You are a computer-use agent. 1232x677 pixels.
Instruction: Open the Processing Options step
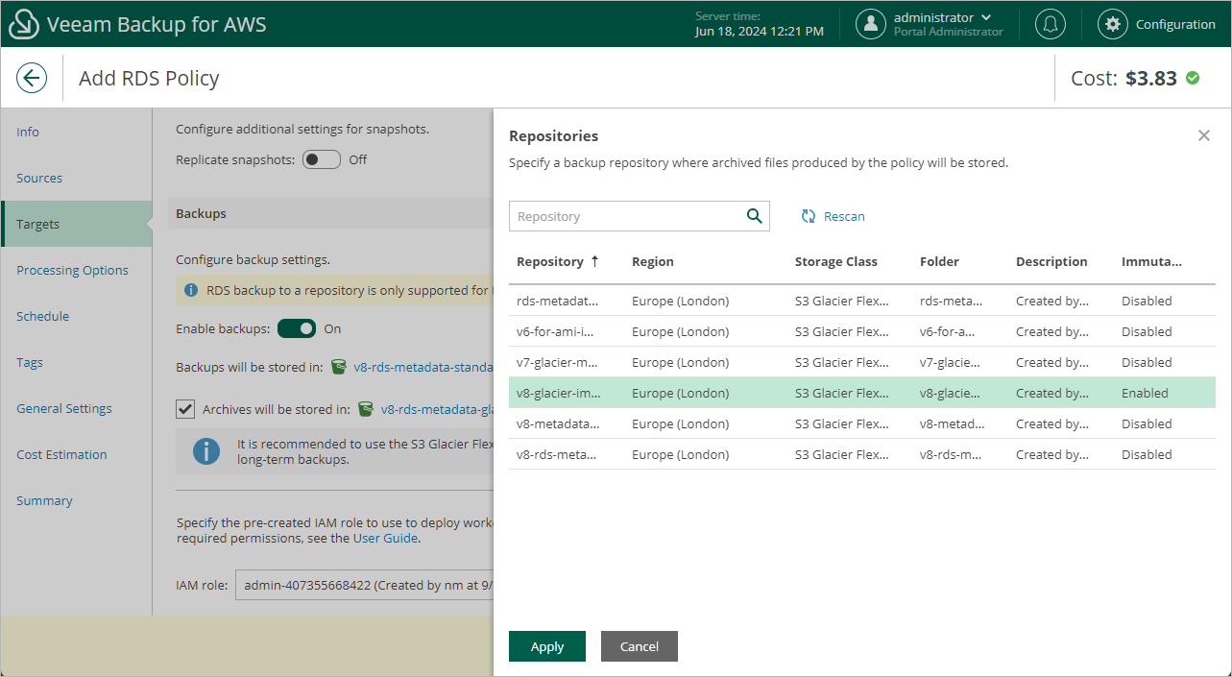(72, 270)
